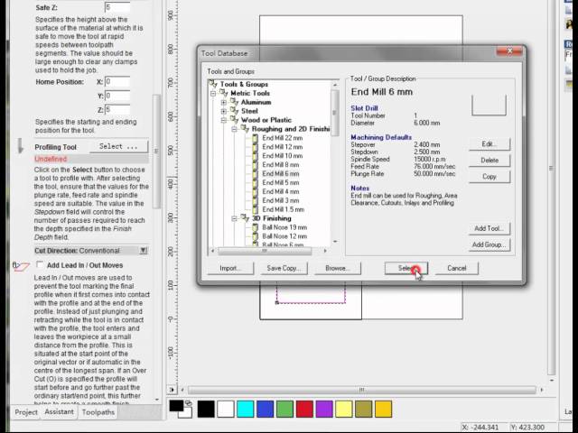Click the tool tree vertical scrollbar thumb
The height and width of the screenshot is (433, 578).
click(335, 113)
